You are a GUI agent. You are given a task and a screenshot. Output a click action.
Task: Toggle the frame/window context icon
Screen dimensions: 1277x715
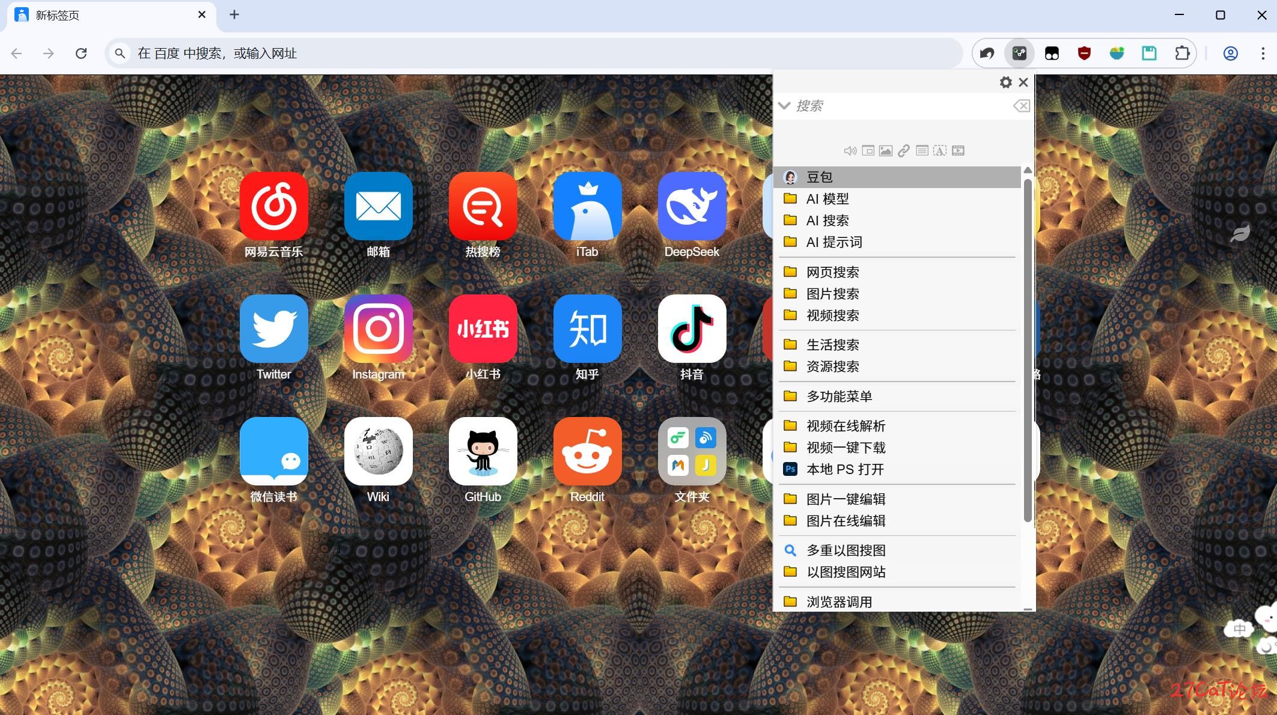[x=868, y=151]
